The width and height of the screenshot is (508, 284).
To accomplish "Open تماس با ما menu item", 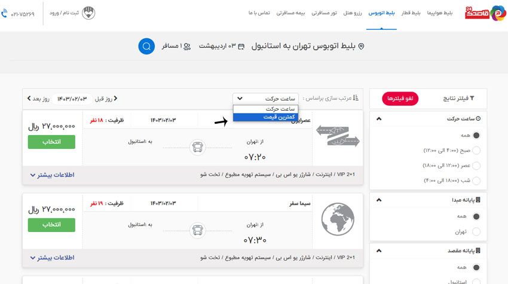I will point(259,13).
